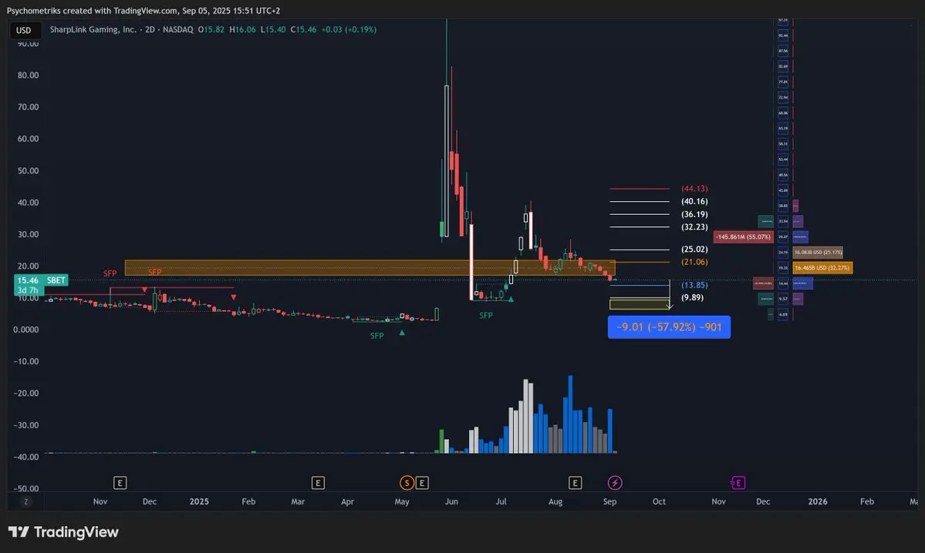The image size is (925, 553).
Task: Select the (25.02) fib level label
Action: point(694,249)
